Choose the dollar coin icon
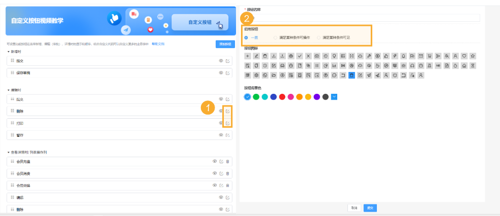 click(377, 56)
